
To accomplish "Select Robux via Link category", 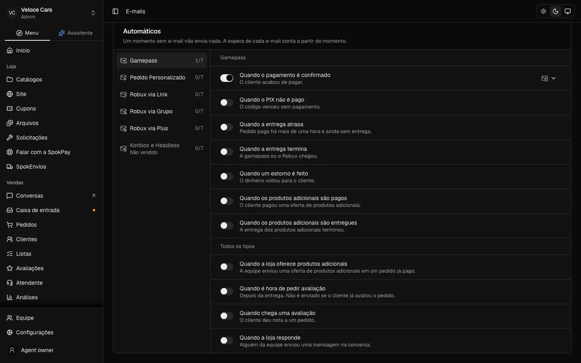I will pyautogui.click(x=162, y=94).
